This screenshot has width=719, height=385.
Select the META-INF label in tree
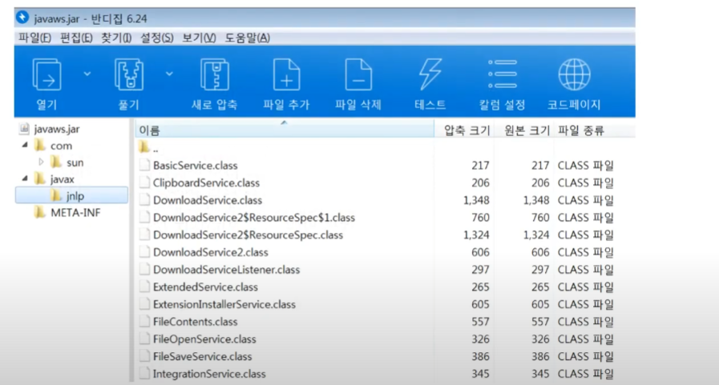pyautogui.click(x=75, y=213)
